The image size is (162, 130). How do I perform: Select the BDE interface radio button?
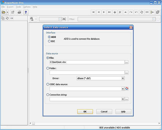click(x=49, y=41)
